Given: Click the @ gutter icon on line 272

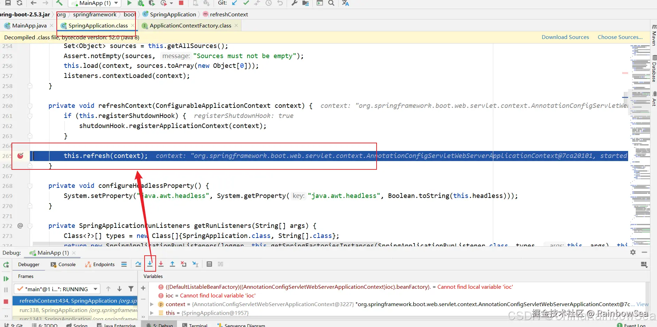Looking at the screenshot, I should pos(20,226).
